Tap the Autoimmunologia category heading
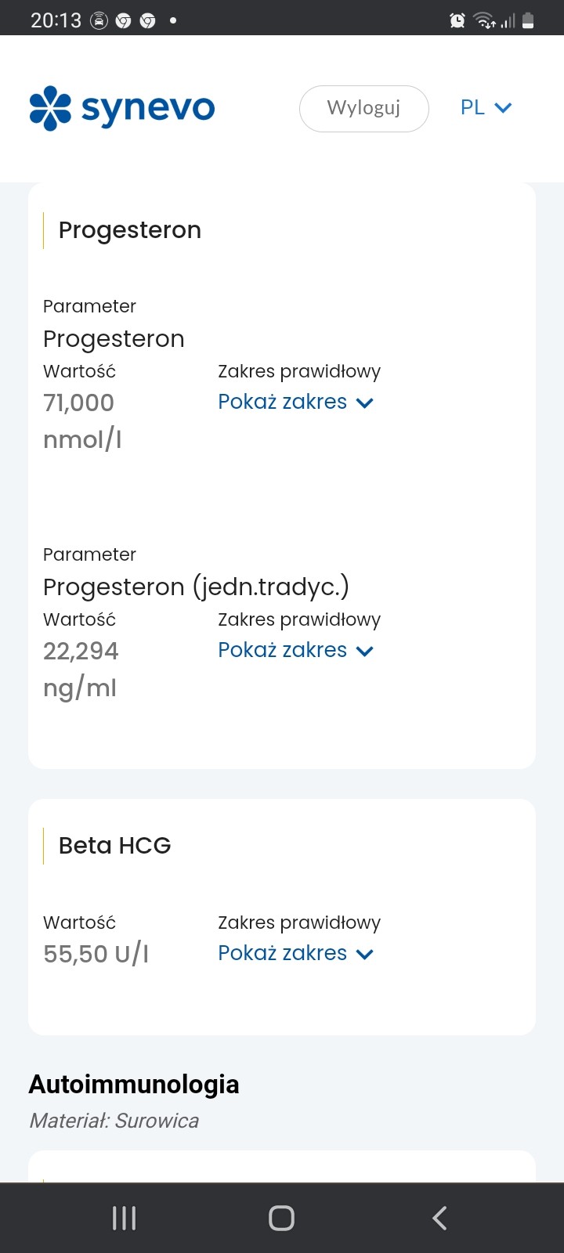Screen dimensions: 564x1253 [134, 1085]
